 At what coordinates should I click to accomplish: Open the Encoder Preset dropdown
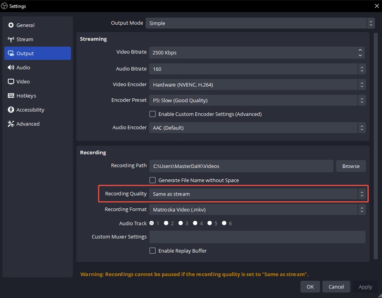click(257, 100)
